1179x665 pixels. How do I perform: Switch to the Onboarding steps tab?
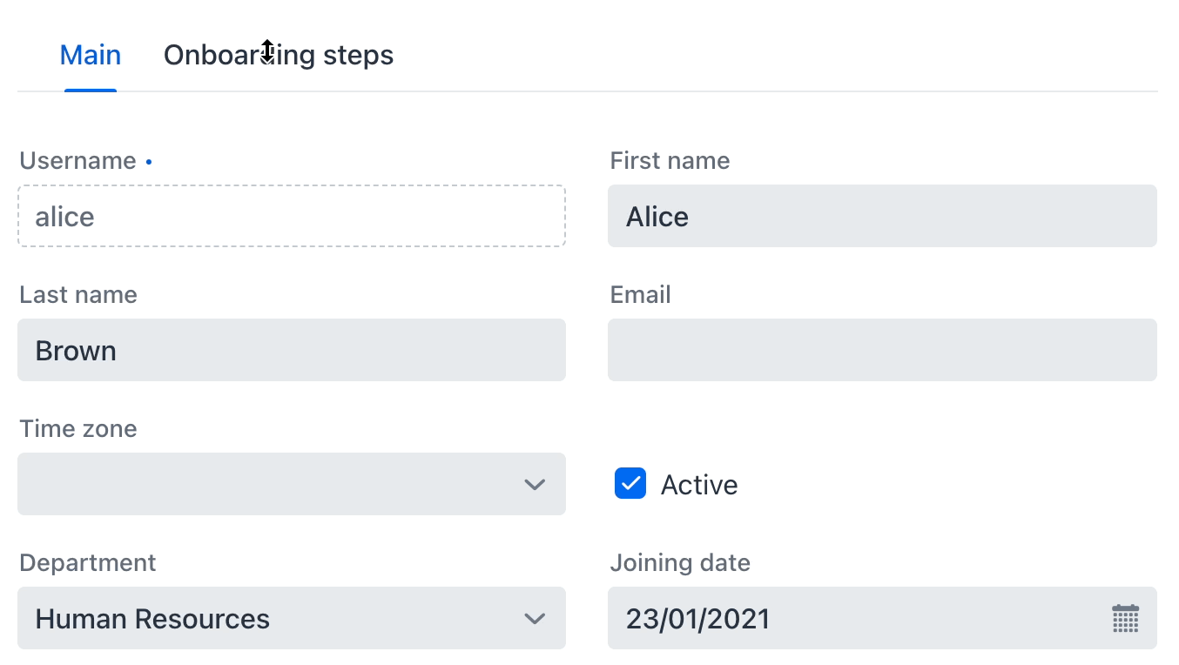(x=279, y=55)
